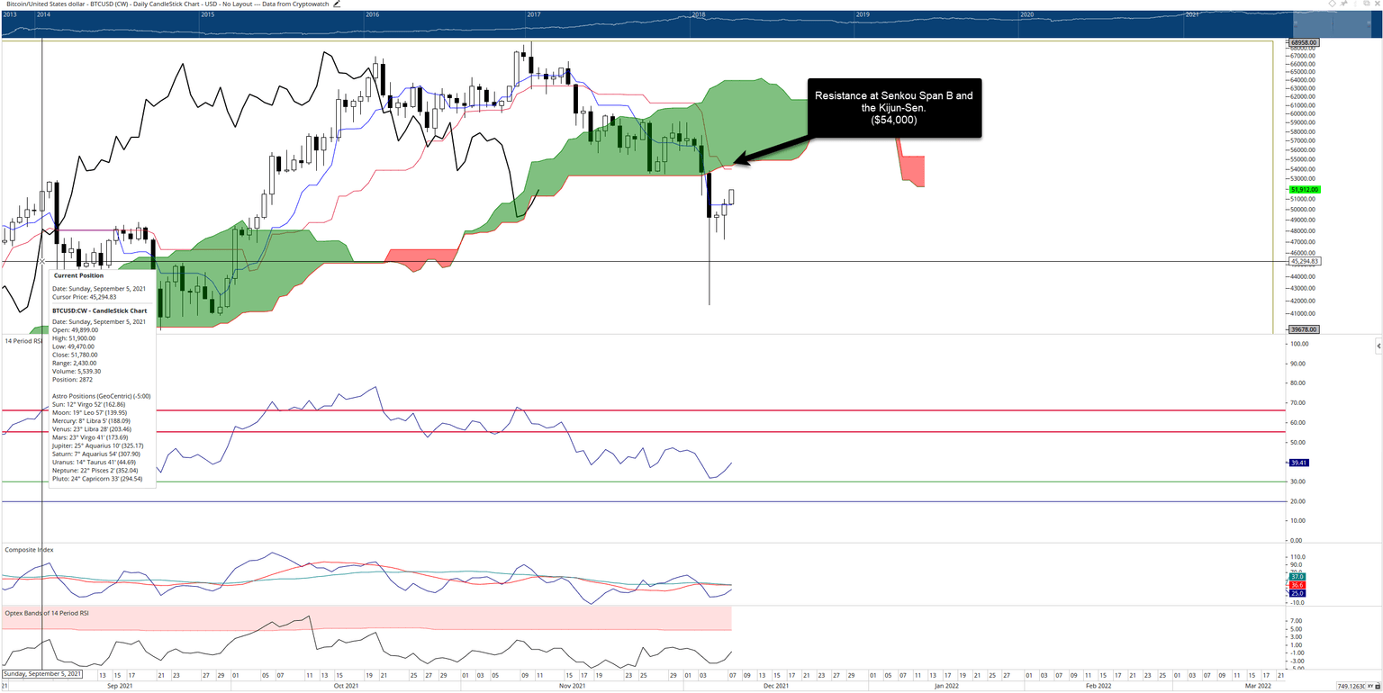1383x693 pixels.
Task: Click the pin icon at top right
Action: [1344, 4]
